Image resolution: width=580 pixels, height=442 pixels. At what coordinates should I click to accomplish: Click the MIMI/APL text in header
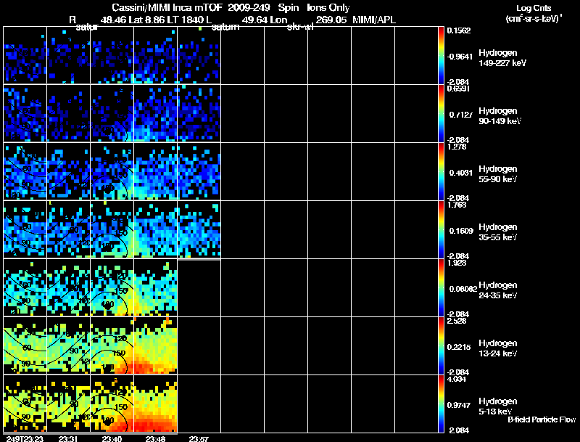(x=374, y=20)
